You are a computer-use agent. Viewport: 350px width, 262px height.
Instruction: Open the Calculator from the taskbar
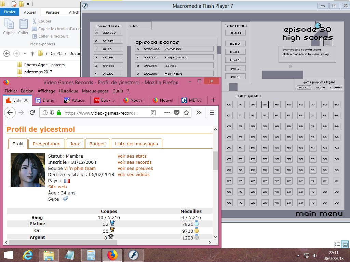click(x=91, y=255)
